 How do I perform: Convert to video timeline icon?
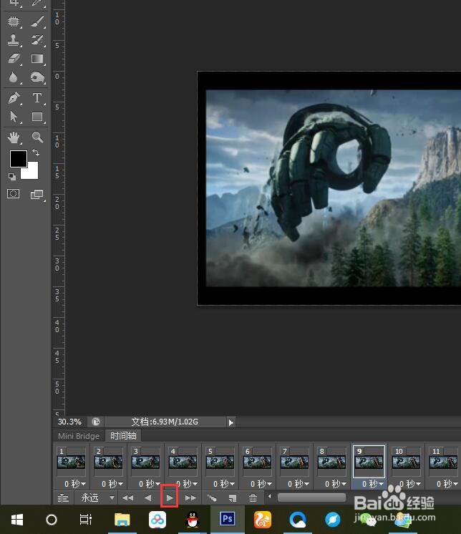pos(63,498)
